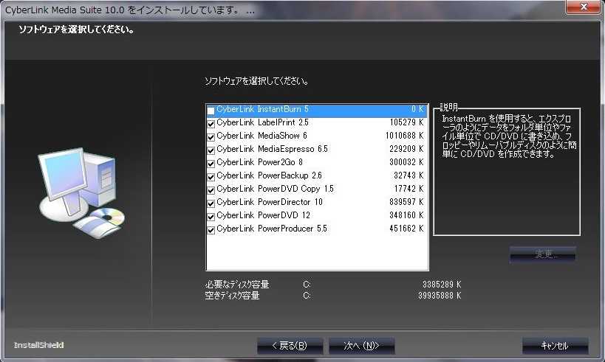This screenshot has height=362, width=605.
Task: Select the CyberLink PowerDVD 12 label
Action: 263,215
